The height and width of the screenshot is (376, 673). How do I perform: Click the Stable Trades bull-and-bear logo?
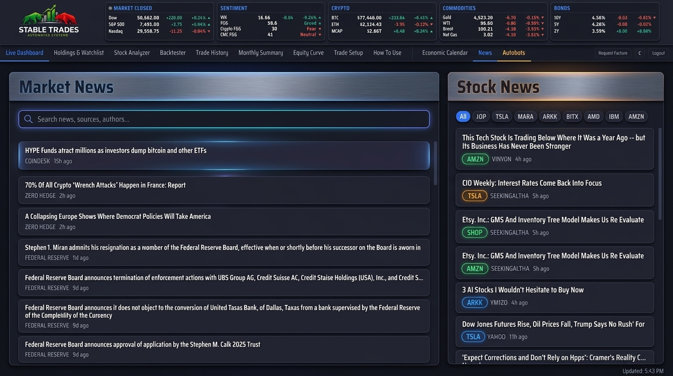pos(49,21)
